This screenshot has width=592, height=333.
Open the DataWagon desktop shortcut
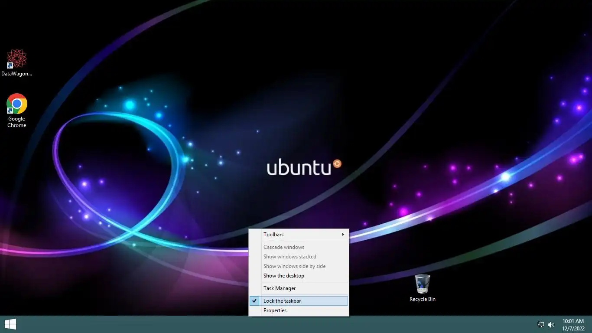pos(17,62)
